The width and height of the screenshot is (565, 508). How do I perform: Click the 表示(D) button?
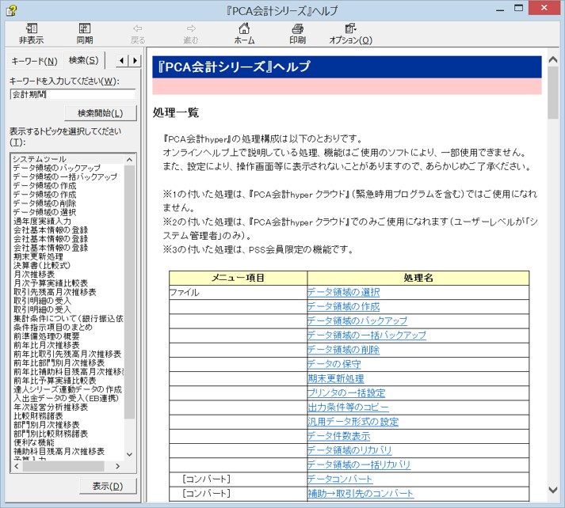(x=108, y=486)
